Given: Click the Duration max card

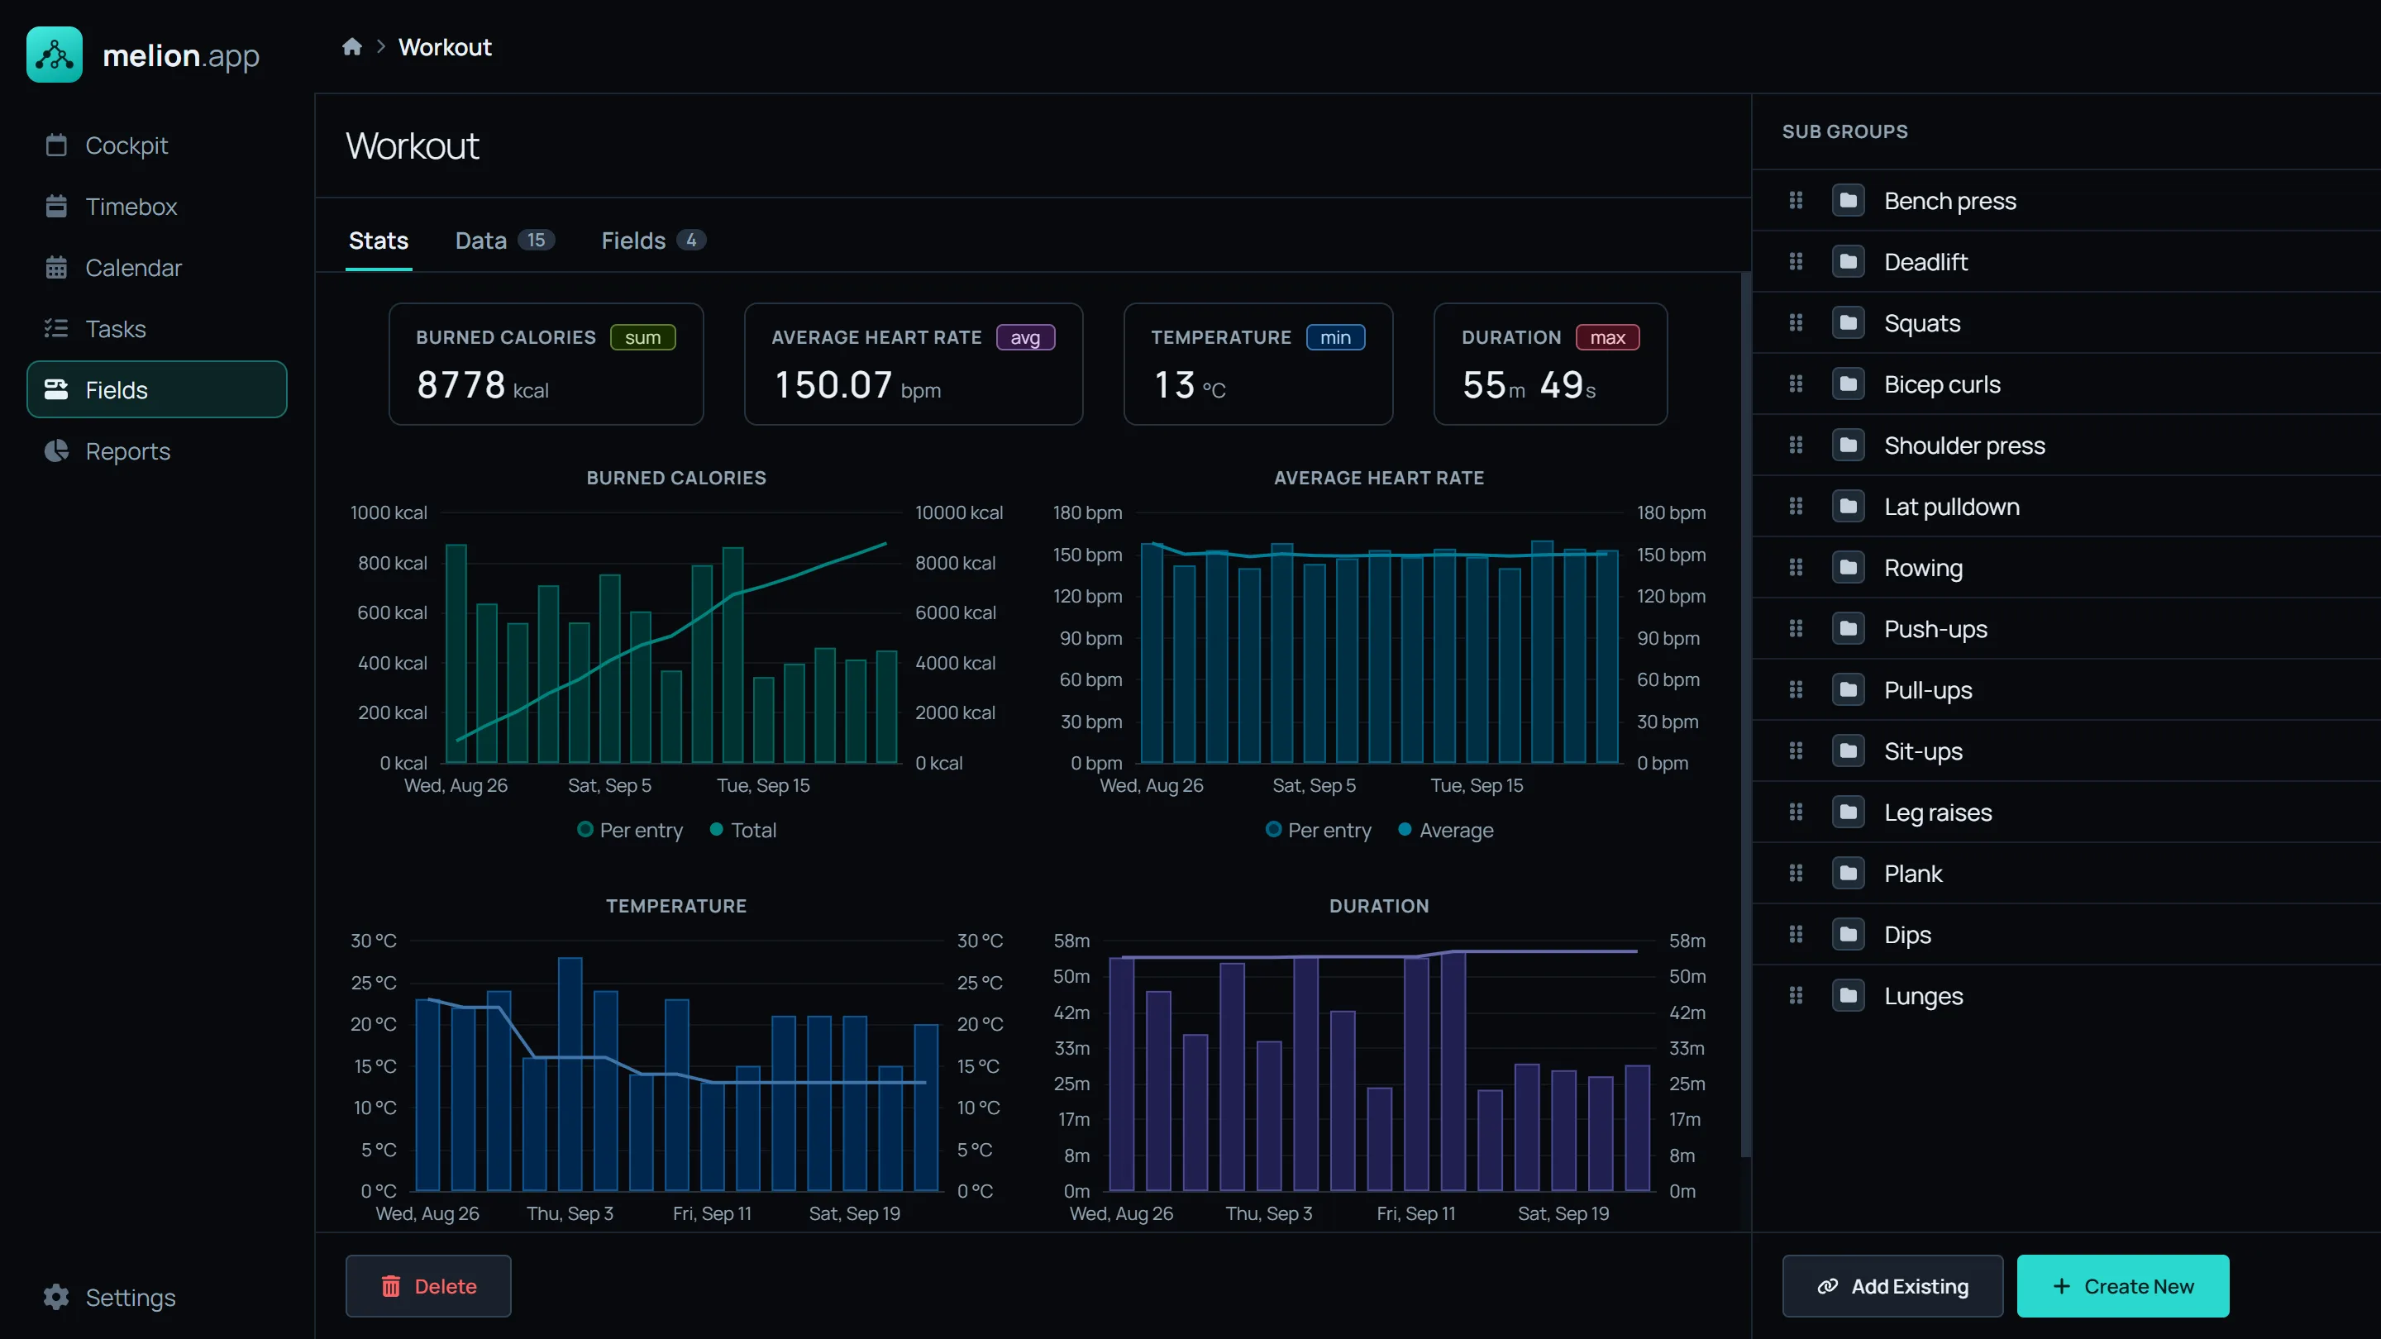Looking at the screenshot, I should click(1550, 364).
